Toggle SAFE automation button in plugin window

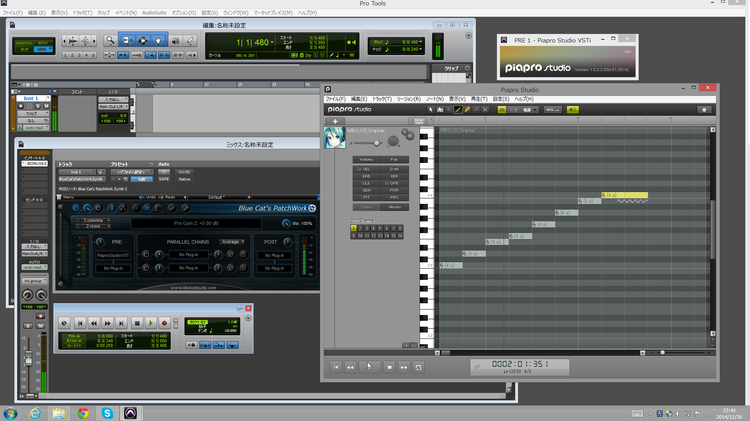click(x=164, y=179)
